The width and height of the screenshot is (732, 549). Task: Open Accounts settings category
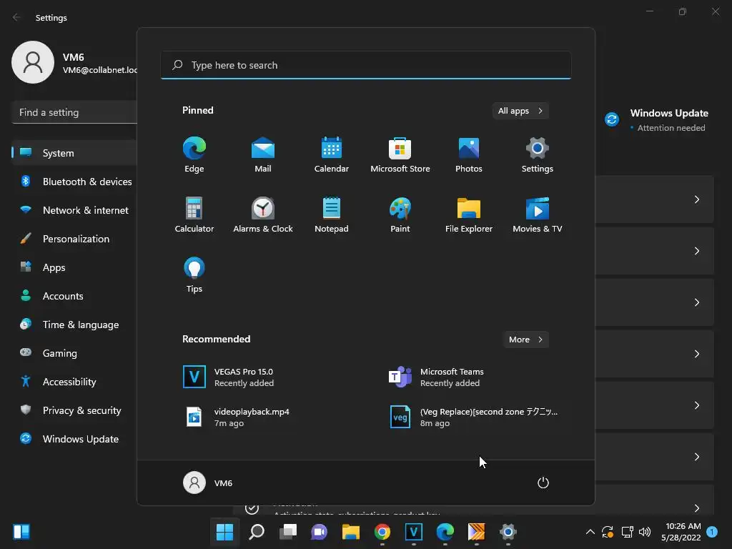(74, 296)
